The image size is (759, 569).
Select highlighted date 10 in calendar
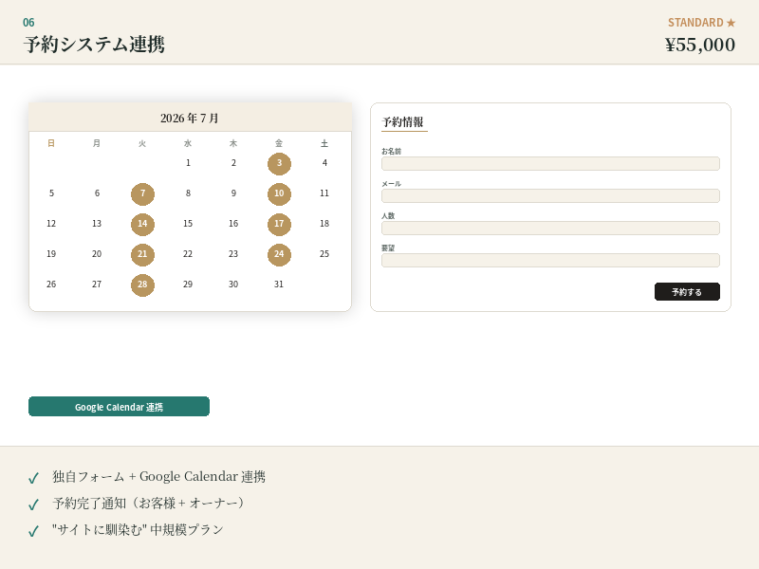click(279, 194)
